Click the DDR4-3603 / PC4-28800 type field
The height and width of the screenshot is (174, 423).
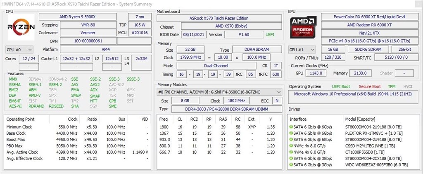(x=226, y=109)
